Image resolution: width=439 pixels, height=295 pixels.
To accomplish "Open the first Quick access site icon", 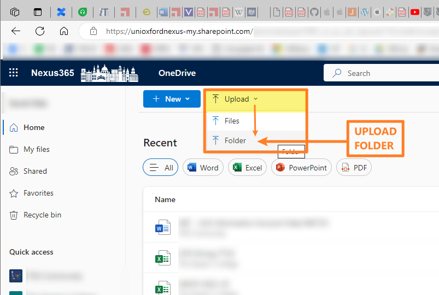I will pyautogui.click(x=16, y=276).
